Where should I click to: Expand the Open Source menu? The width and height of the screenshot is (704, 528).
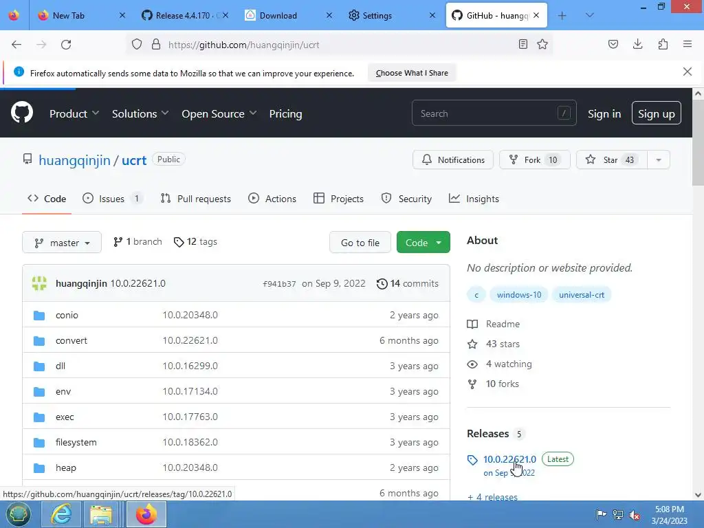pyautogui.click(x=219, y=113)
